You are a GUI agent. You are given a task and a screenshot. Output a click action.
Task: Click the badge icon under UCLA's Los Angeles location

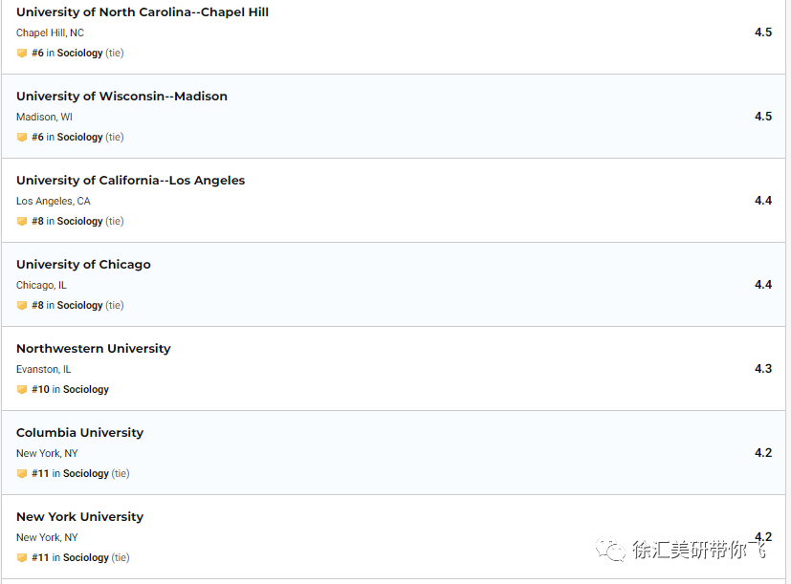pyautogui.click(x=22, y=222)
